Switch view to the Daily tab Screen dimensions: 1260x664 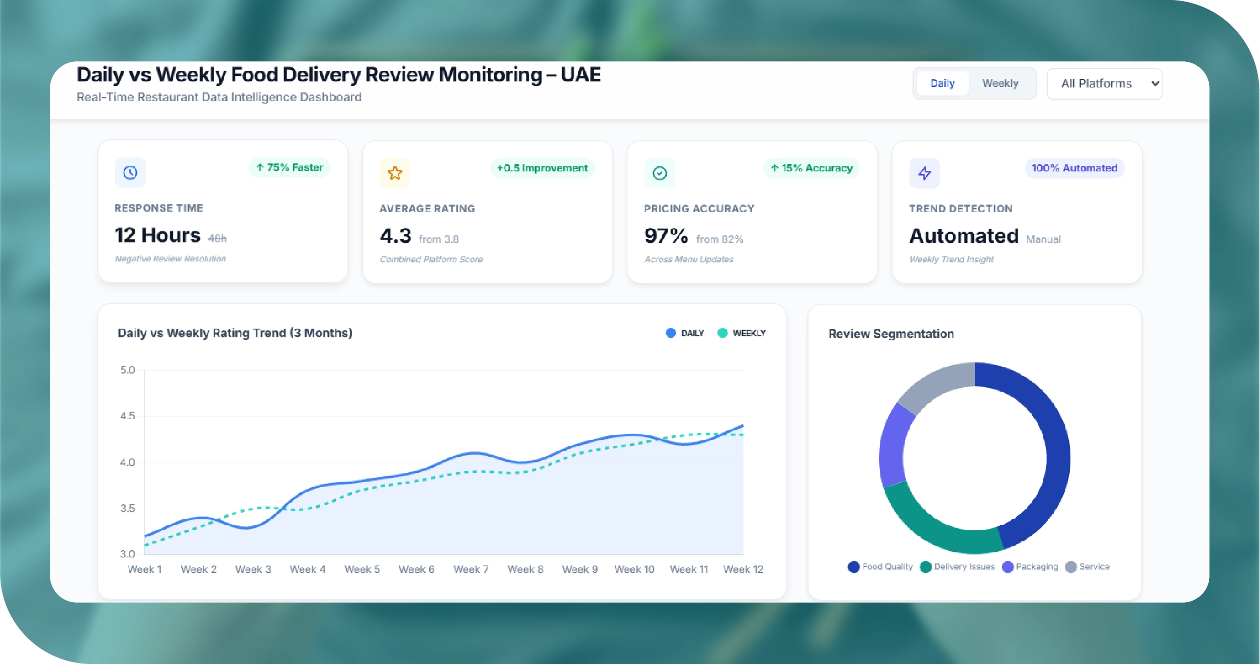942,83
